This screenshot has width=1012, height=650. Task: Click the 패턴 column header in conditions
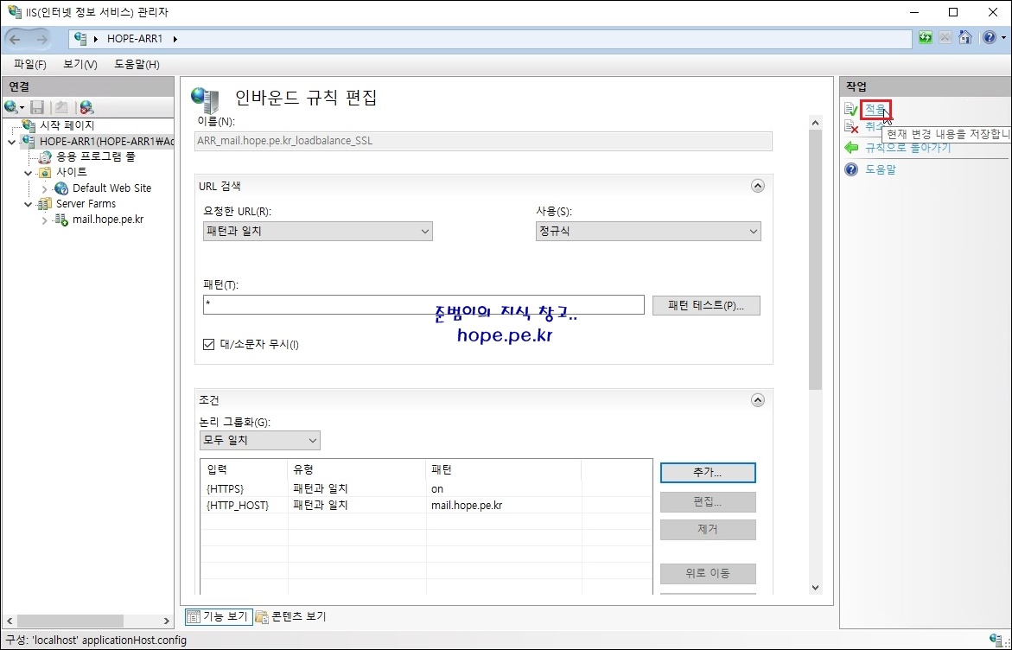pyautogui.click(x=504, y=470)
